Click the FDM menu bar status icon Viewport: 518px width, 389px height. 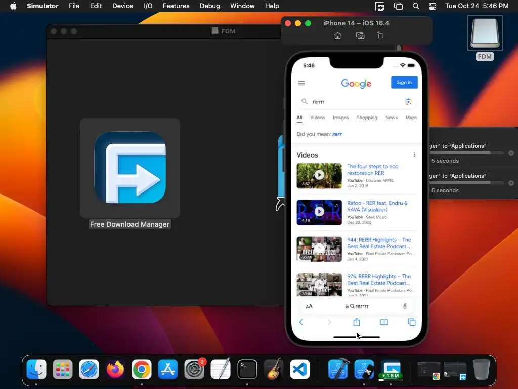[x=379, y=6]
